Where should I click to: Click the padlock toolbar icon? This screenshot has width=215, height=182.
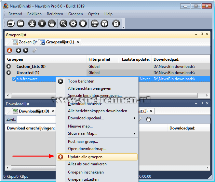point(116,23)
